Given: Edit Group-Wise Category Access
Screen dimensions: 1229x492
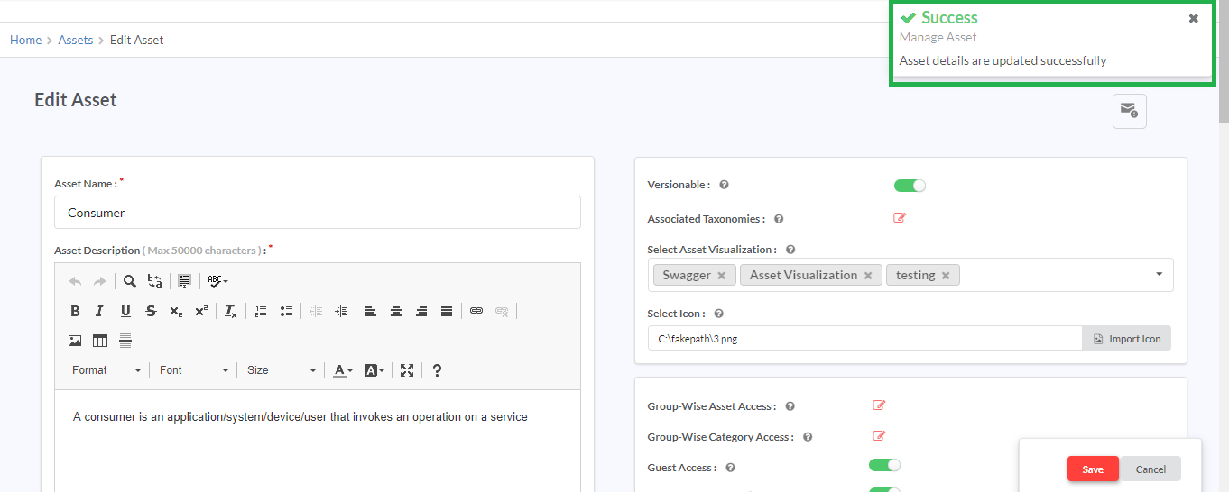Looking at the screenshot, I should pos(879,436).
